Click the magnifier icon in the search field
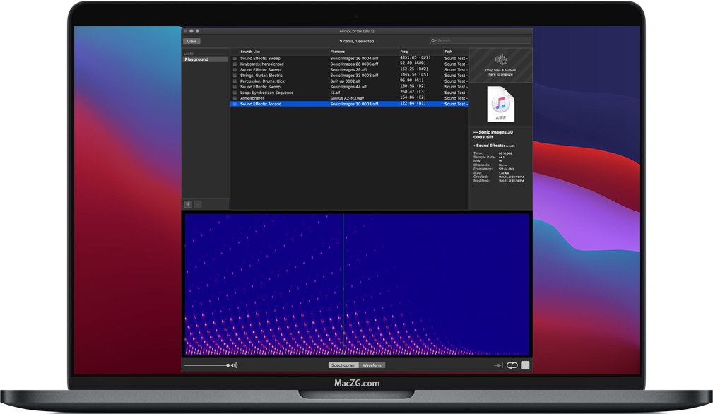The width and height of the screenshot is (713, 414). tap(434, 41)
